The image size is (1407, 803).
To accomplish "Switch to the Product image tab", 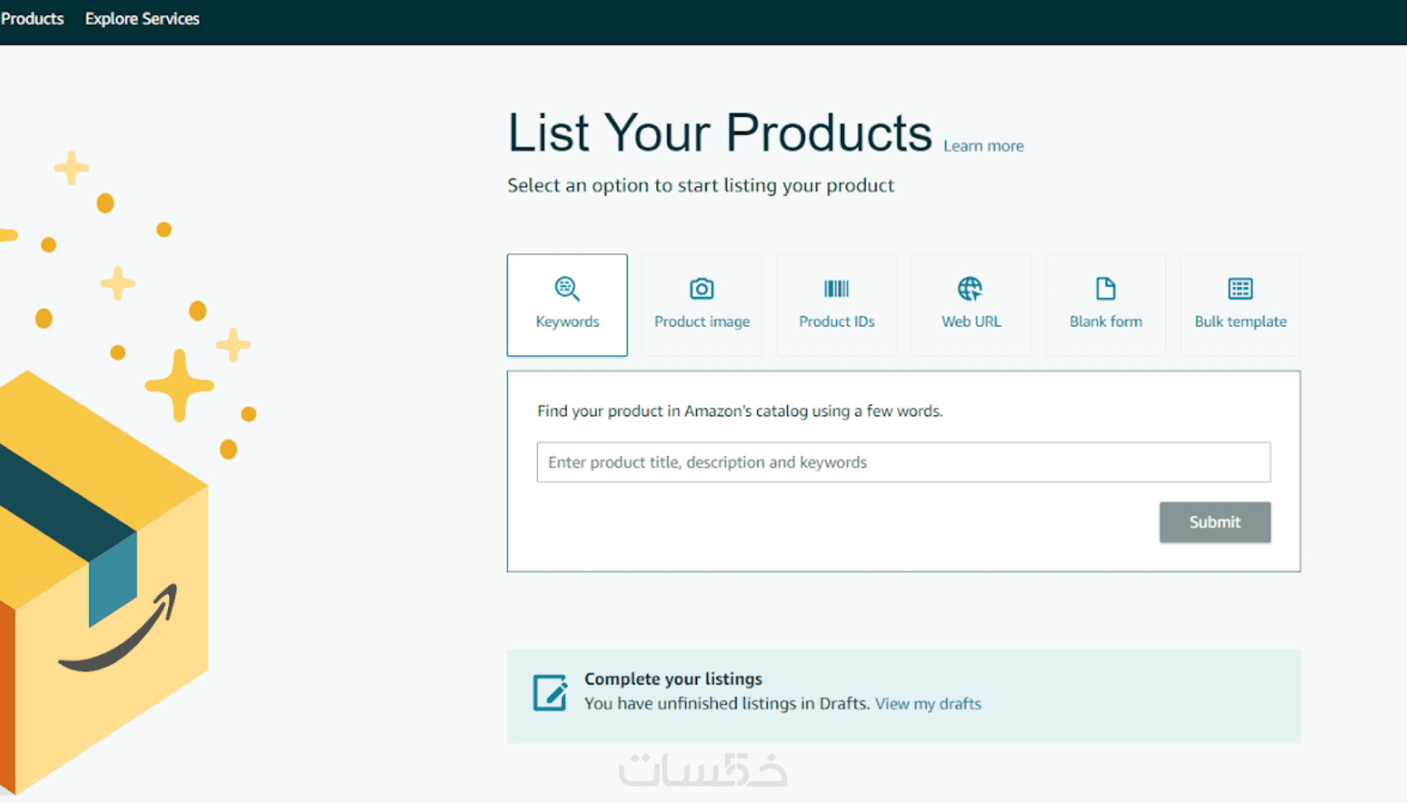I will click(702, 322).
